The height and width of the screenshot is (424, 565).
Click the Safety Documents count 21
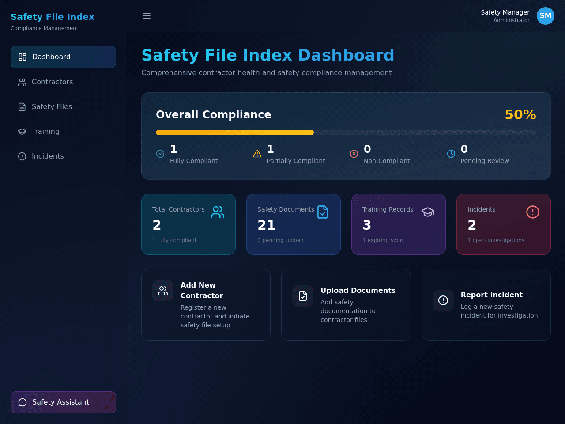click(x=267, y=225)
